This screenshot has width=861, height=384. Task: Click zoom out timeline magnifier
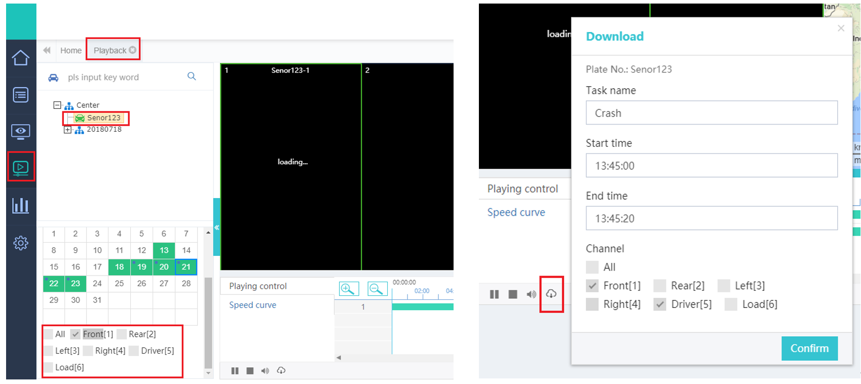(x=377, y=289)
